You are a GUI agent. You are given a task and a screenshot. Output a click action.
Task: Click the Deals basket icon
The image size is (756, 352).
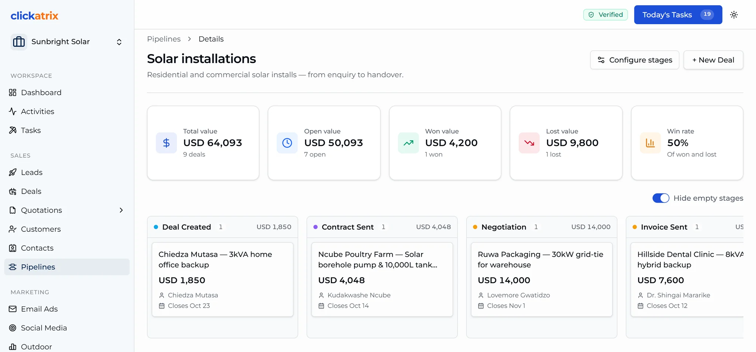point(13,191)
